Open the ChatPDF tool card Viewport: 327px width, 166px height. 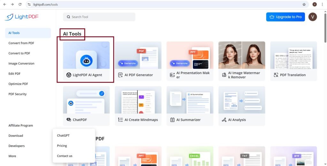tap(86, 106)
